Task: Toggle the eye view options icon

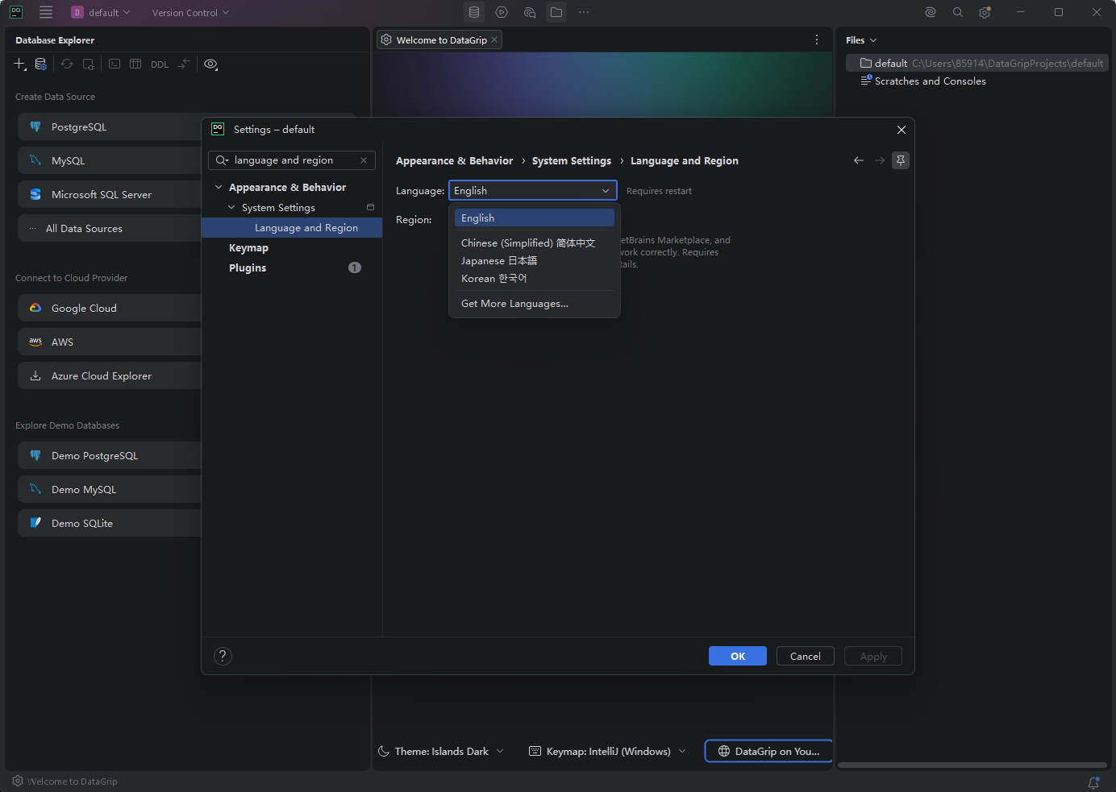Action: click(210, 64)
